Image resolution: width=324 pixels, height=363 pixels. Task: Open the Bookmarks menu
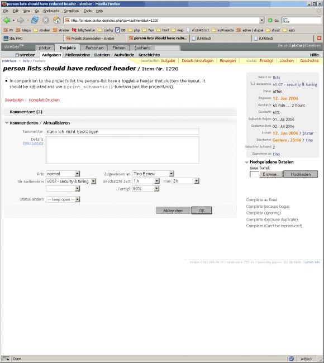pos(51,11)
